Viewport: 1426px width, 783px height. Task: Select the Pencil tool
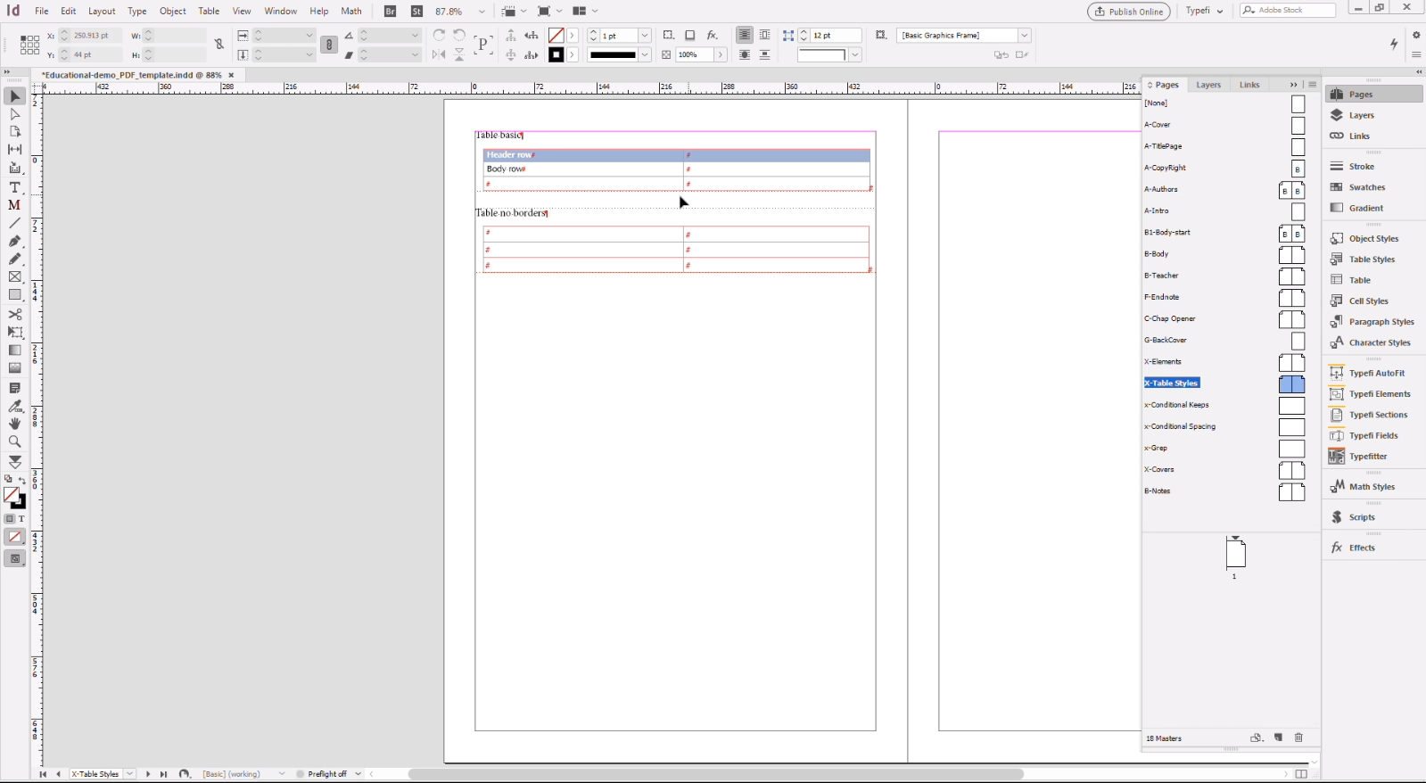[x=14, y=259]
